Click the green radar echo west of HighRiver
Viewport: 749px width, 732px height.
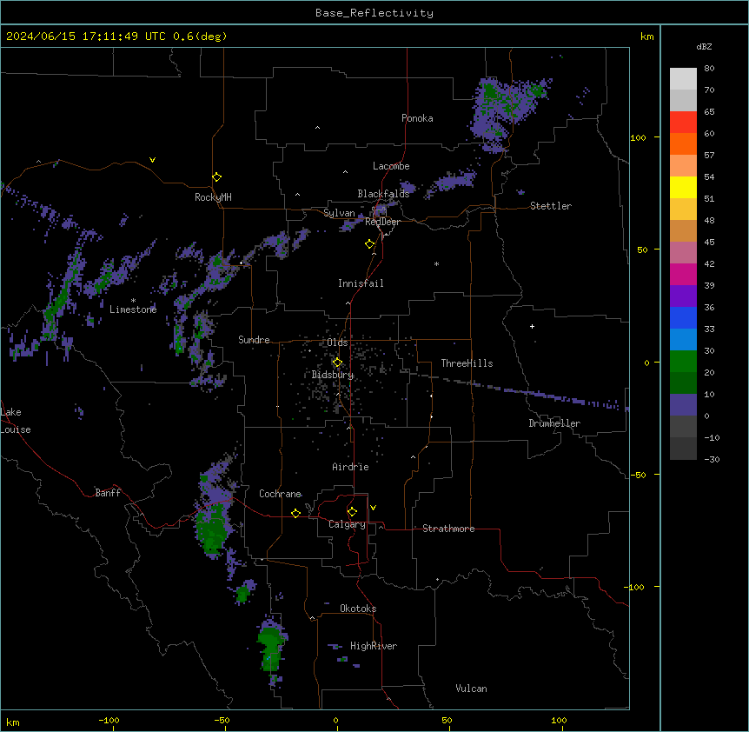pos(270,649)
